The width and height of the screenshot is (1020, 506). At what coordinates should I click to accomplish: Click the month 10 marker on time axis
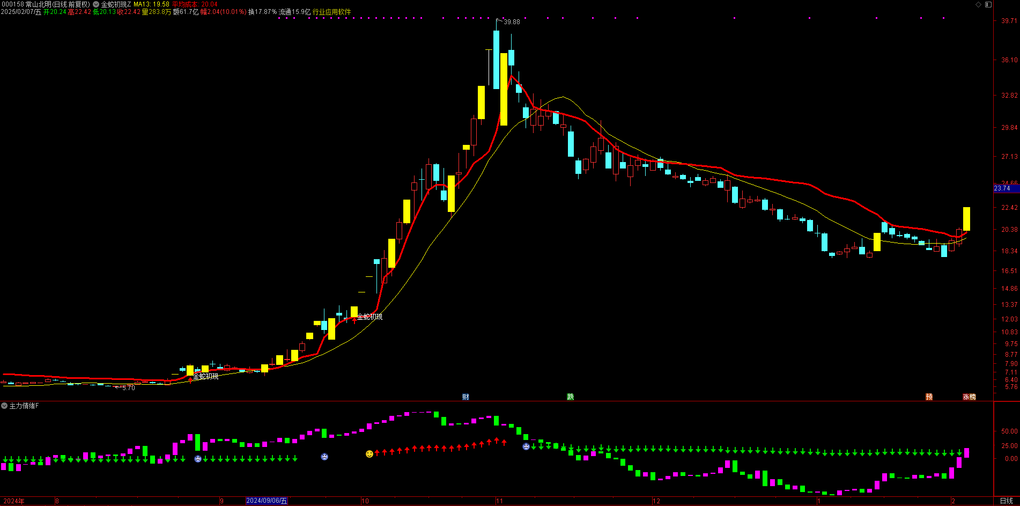tap(365, 501)
